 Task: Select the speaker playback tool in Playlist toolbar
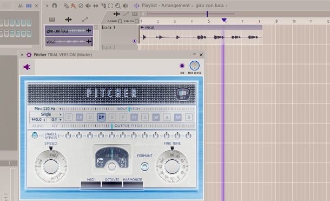(125, 5)
